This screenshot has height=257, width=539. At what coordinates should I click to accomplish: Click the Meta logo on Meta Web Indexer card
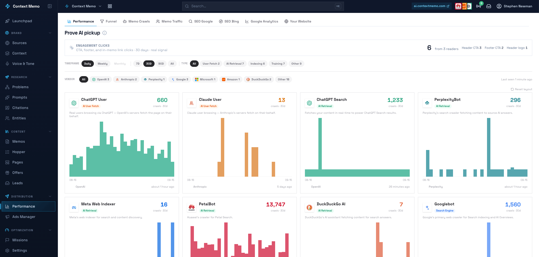(x=74, y=208)
